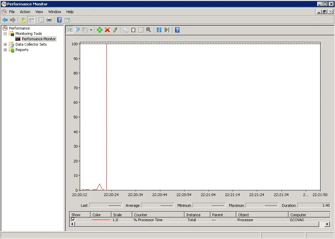Click the grey Forward arrow
This screenshot has width=335, height=239.
13,20
